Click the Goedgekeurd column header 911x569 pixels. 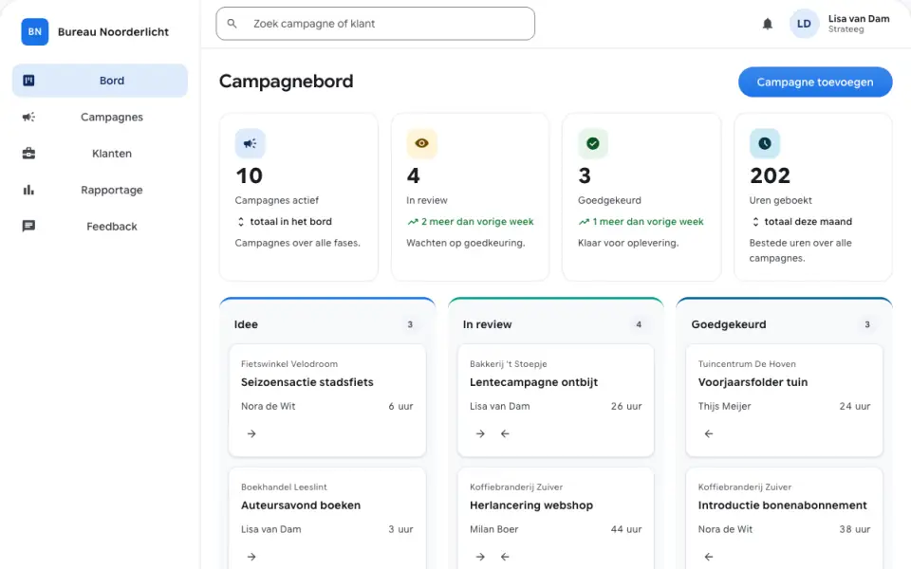[x=729, y=324]
